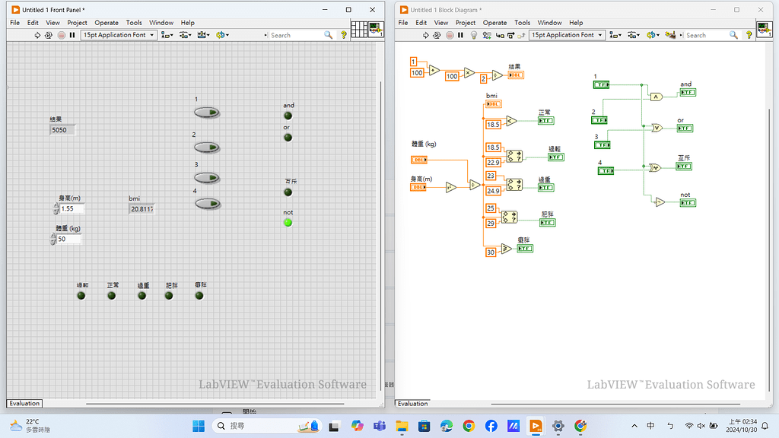The width and height of the screenshot is (779, 438).
Task: Enable Highlight Execution on the Block Diagram
Action: click(472, 35)
